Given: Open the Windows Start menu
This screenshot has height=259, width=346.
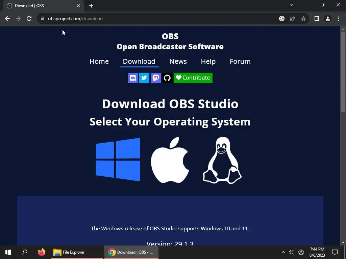Looking at the screenshot, I should tap(8, 252).
